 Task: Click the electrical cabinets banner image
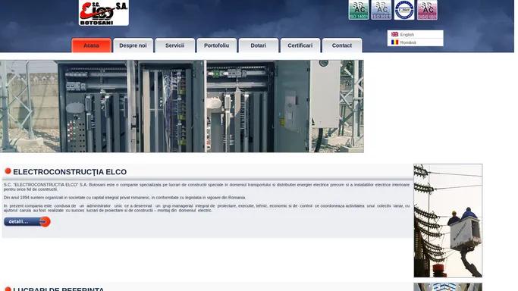tap(182, 106)
